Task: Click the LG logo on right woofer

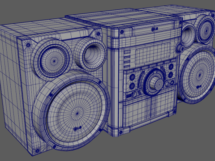Action: click(199, 87)
